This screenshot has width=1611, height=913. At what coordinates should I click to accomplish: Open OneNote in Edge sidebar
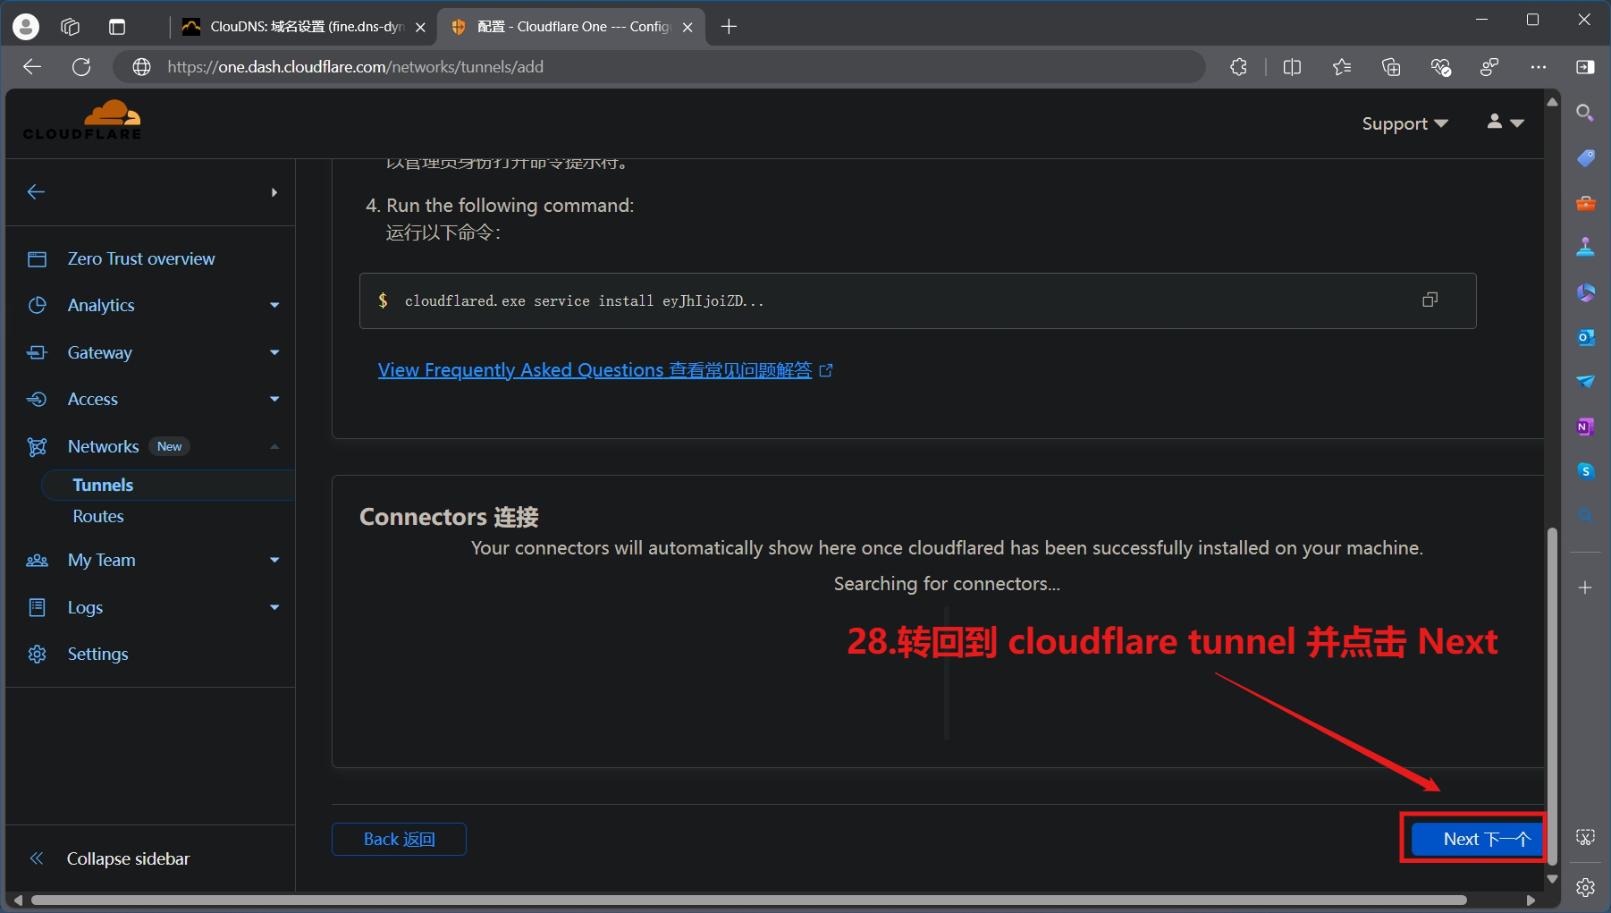(1585, 427)
